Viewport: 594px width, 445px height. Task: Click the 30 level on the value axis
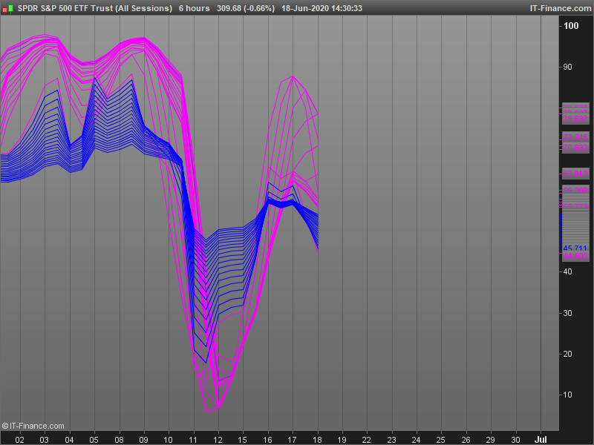pos(567,313)
